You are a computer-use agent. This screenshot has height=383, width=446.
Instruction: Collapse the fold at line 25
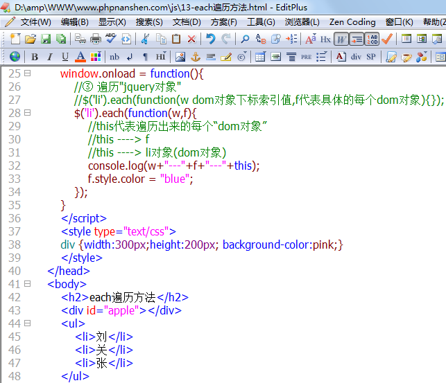tap(27, 73)
